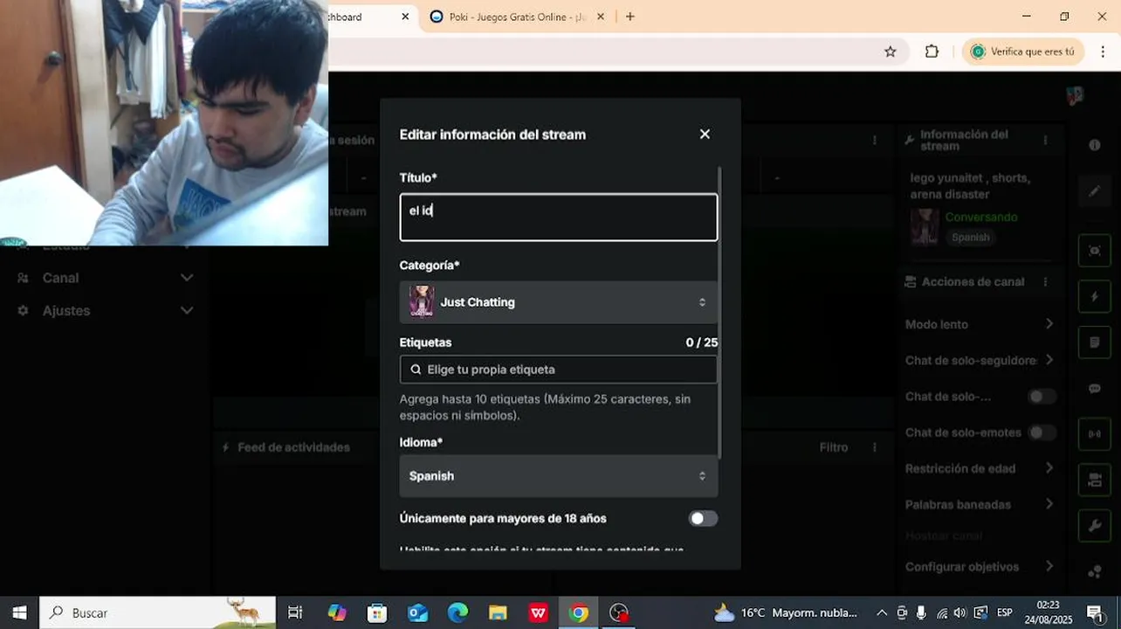Open WPS Office from the taskbar
This screenshot has height=629, width=1121.
tap(538, 613)
